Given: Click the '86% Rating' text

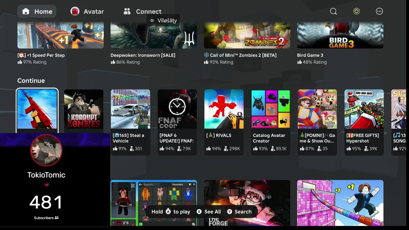Looking at the screenshot, I should tap(128, 62).
